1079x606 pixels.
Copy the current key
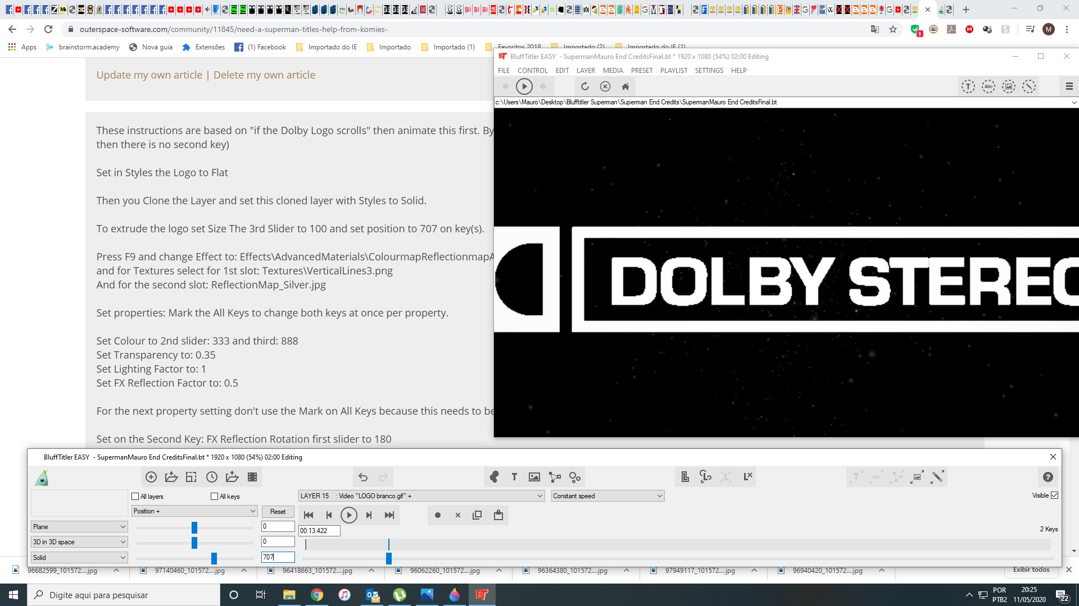pyautogui.click(x=477, y=515)
